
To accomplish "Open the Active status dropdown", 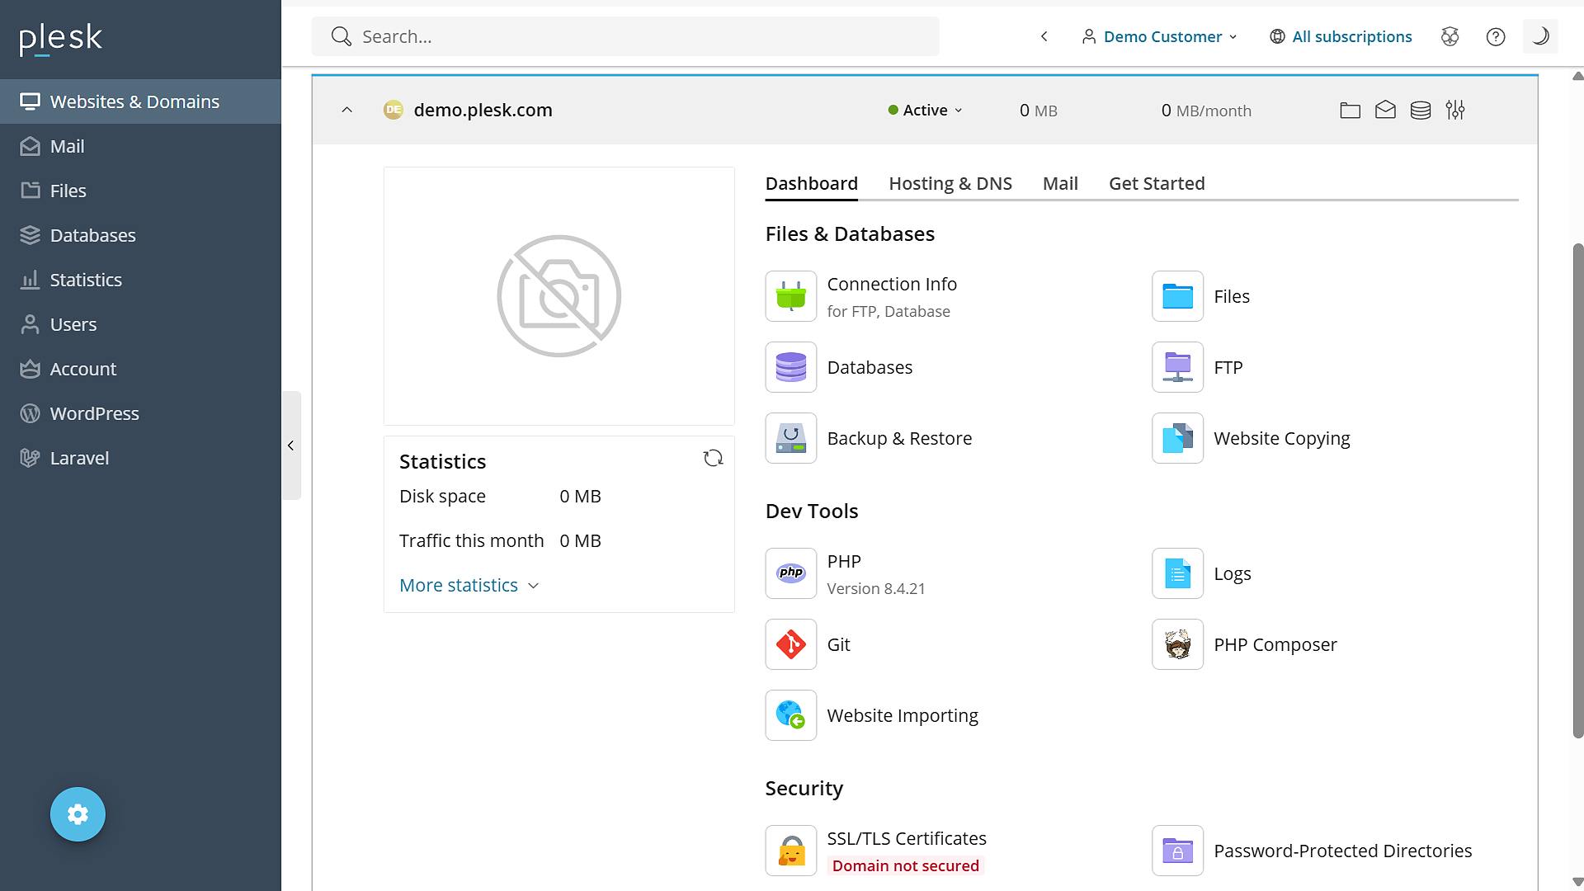I will tap(925, 110).
